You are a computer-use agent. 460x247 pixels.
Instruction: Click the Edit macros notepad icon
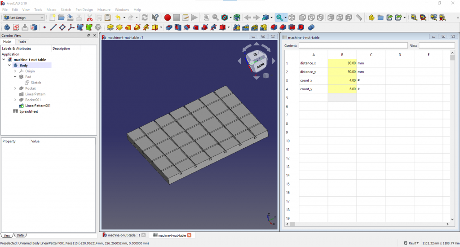186,18
